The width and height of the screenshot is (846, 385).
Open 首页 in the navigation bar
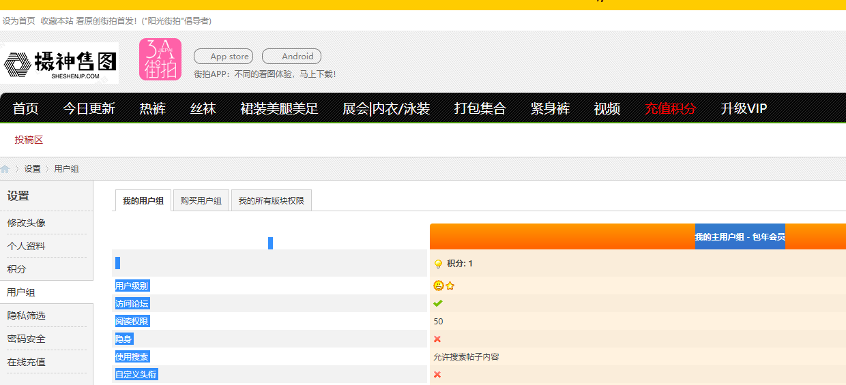[x=26, y=108]
